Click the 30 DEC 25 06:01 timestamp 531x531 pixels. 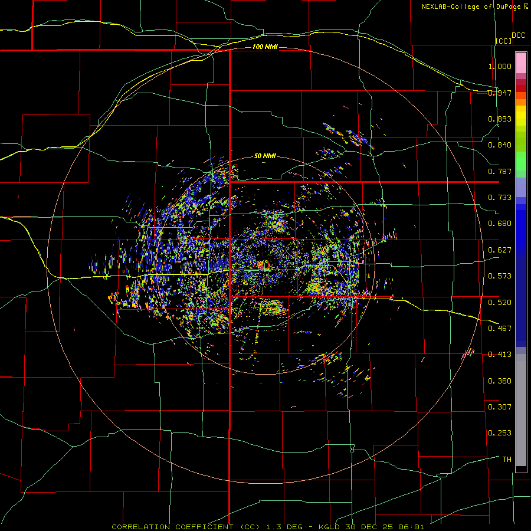[x=384, y=527]
